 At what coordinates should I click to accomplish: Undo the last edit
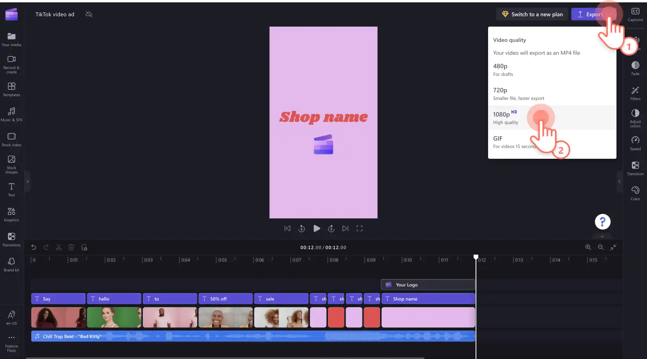(34, 247)
